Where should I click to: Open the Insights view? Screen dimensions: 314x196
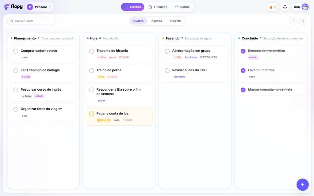pyautogui.click(x=175, y=21)
